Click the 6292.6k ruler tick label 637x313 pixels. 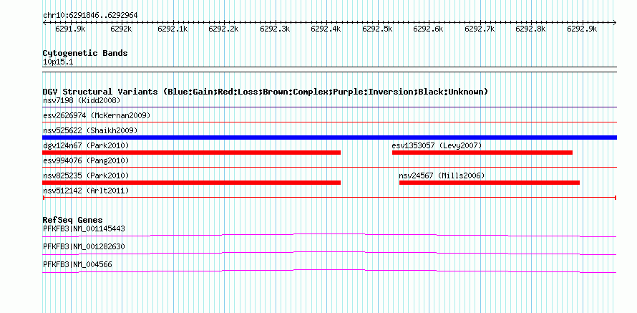[x=428, y=29]
